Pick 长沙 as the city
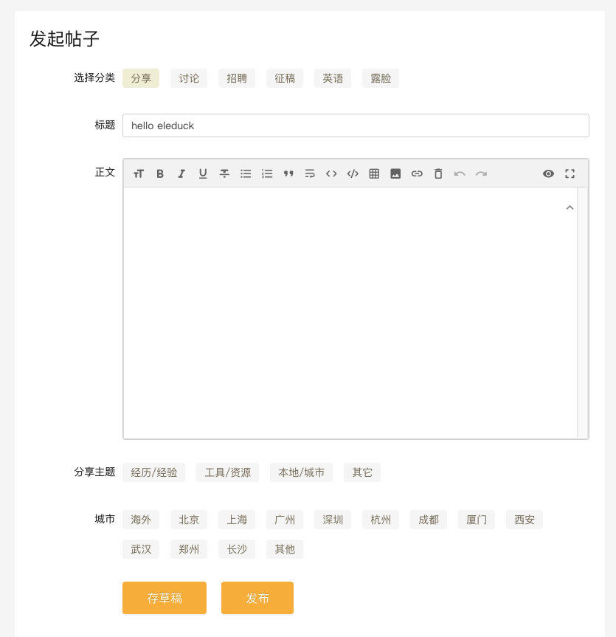 237,549
